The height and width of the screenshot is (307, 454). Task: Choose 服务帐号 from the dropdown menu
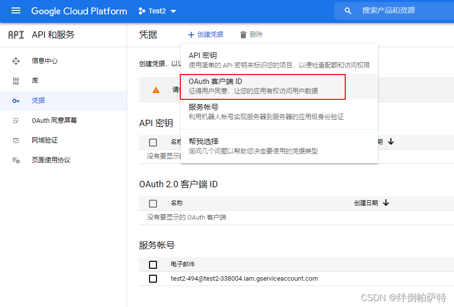(x=279, y=112)
